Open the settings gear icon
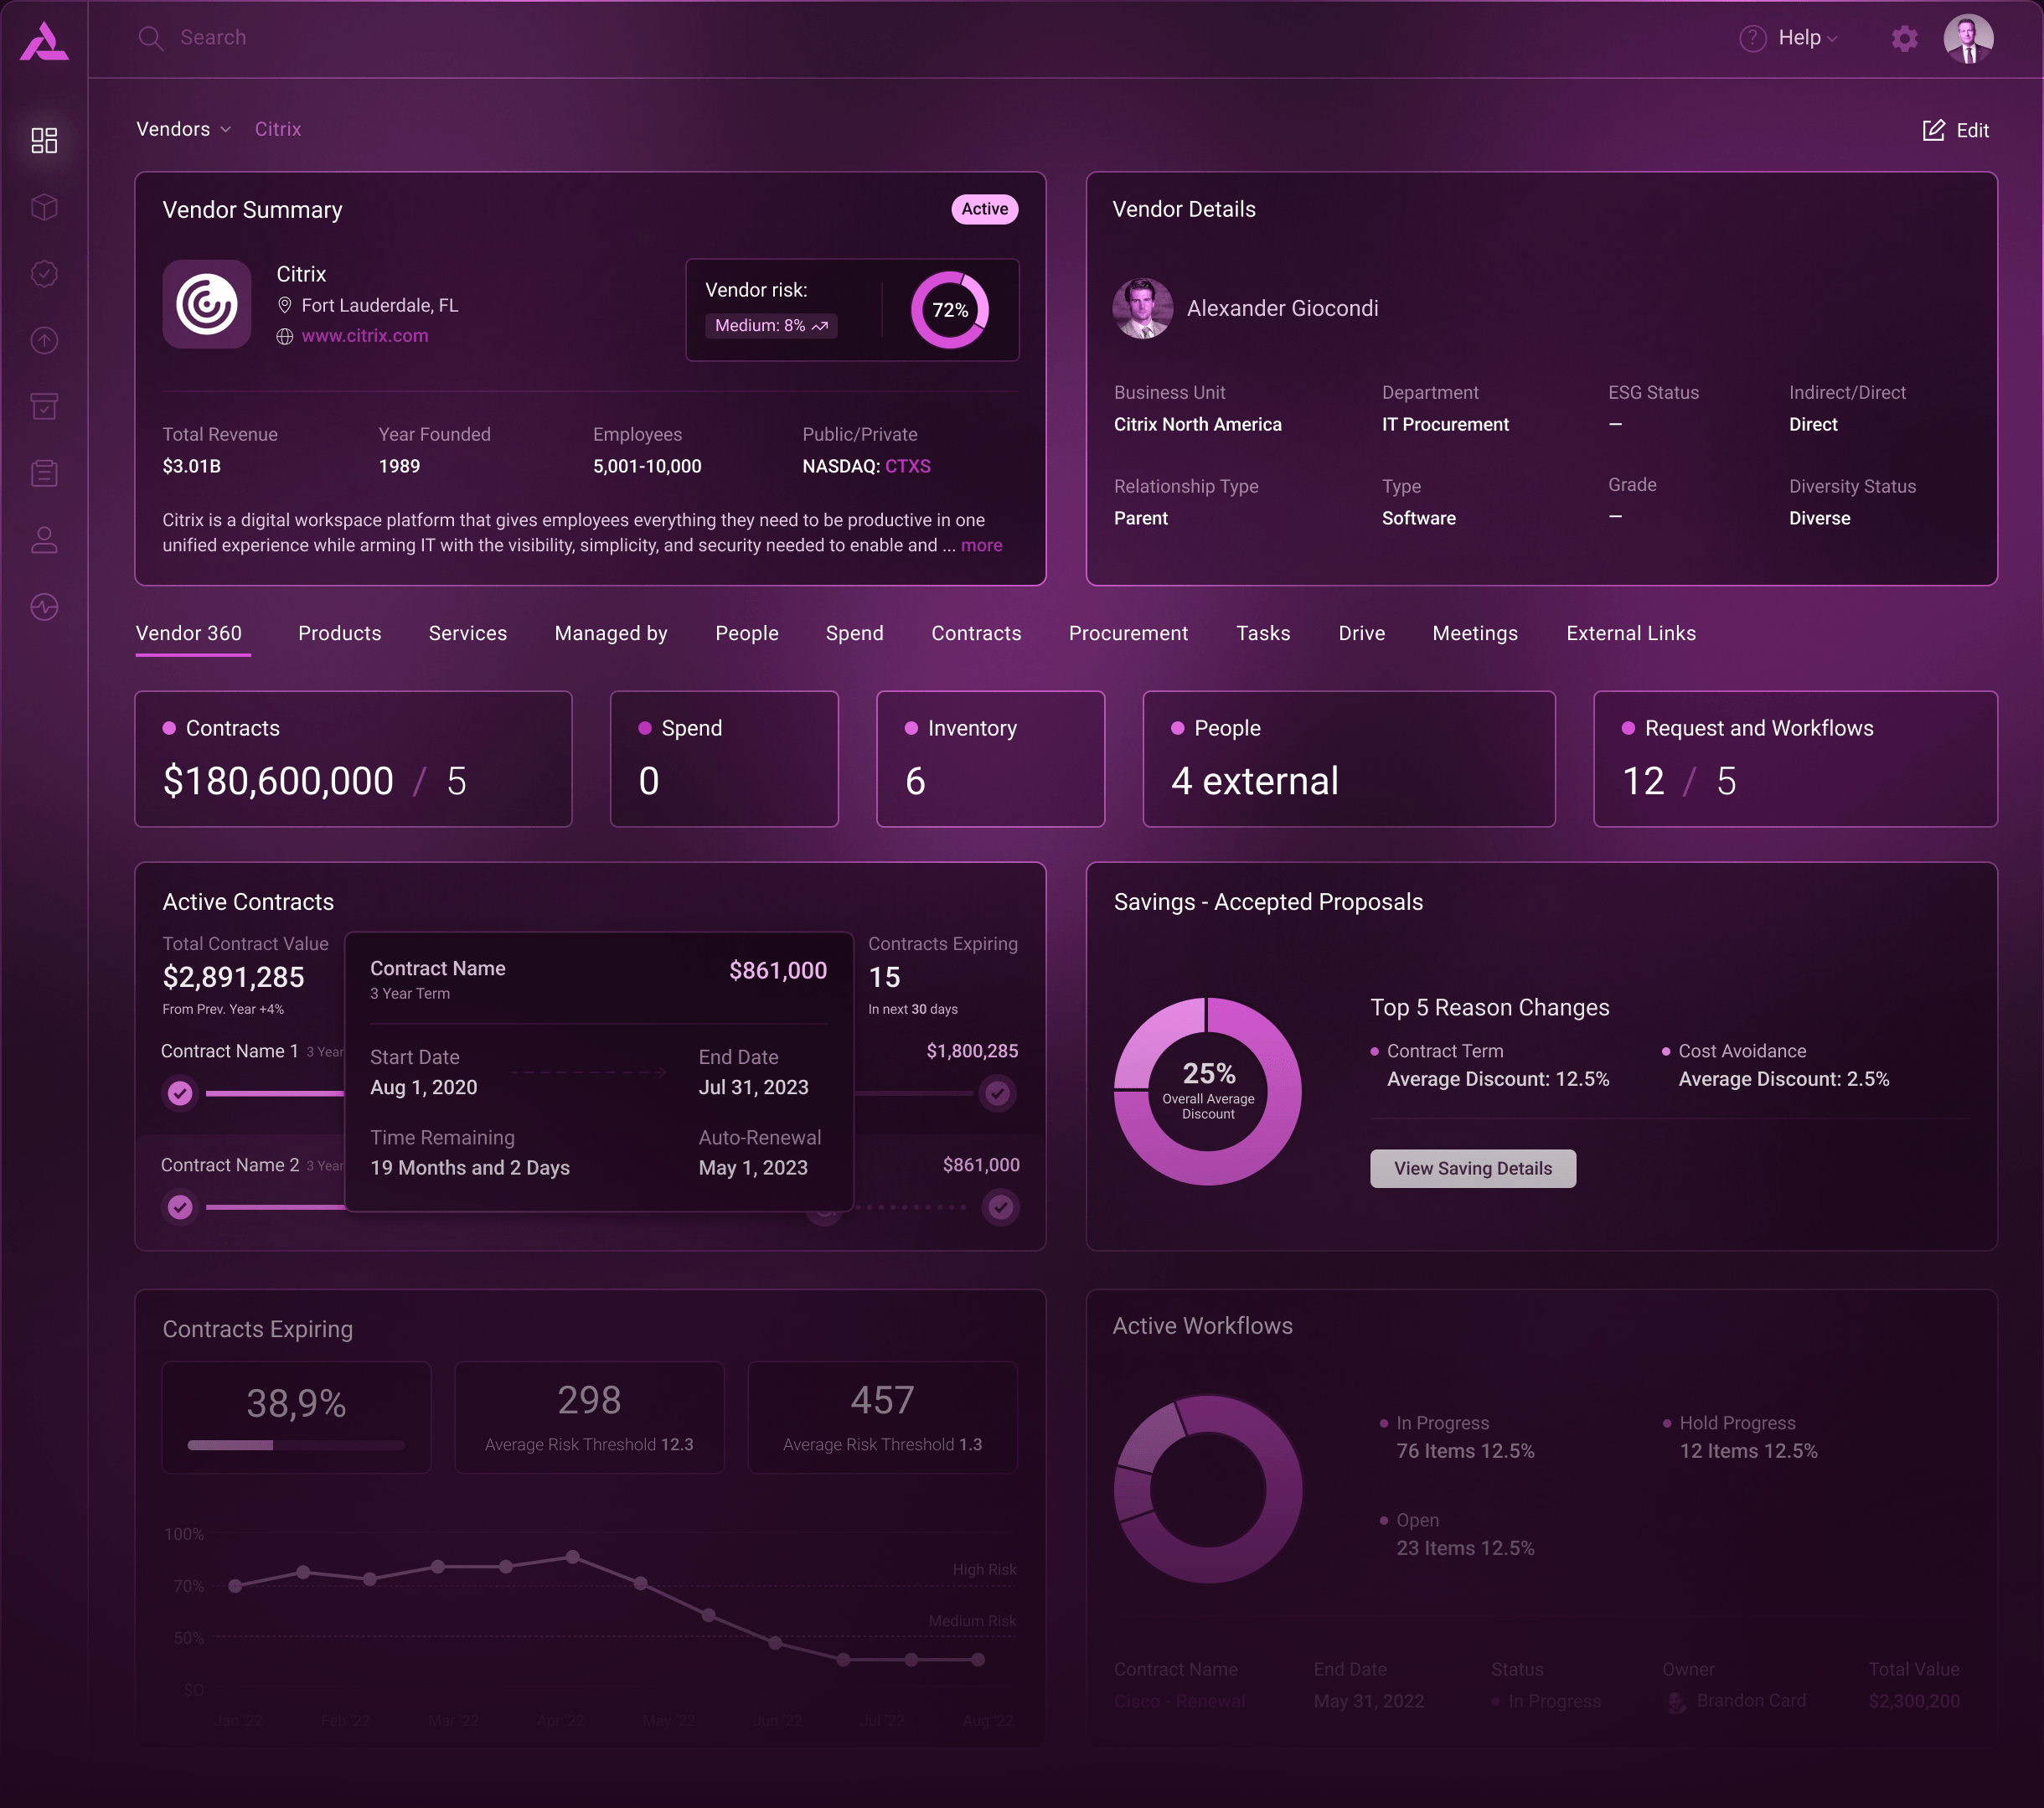This screenshot has height=1808, width=2044. click(1904, 38)
